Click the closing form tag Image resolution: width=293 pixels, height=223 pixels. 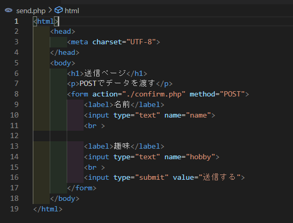pos(81,188)
